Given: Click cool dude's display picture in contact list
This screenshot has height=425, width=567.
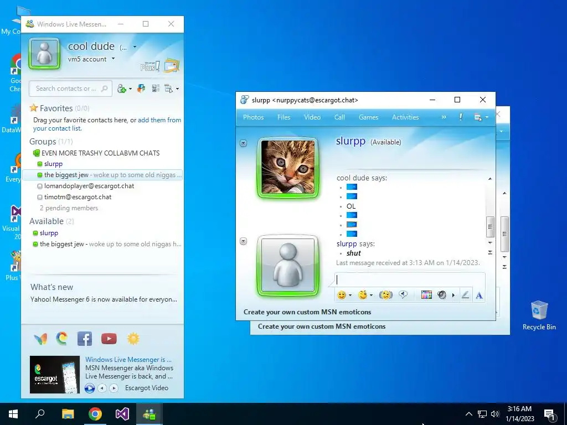Looking at the screenshot, I should [44, 54].
